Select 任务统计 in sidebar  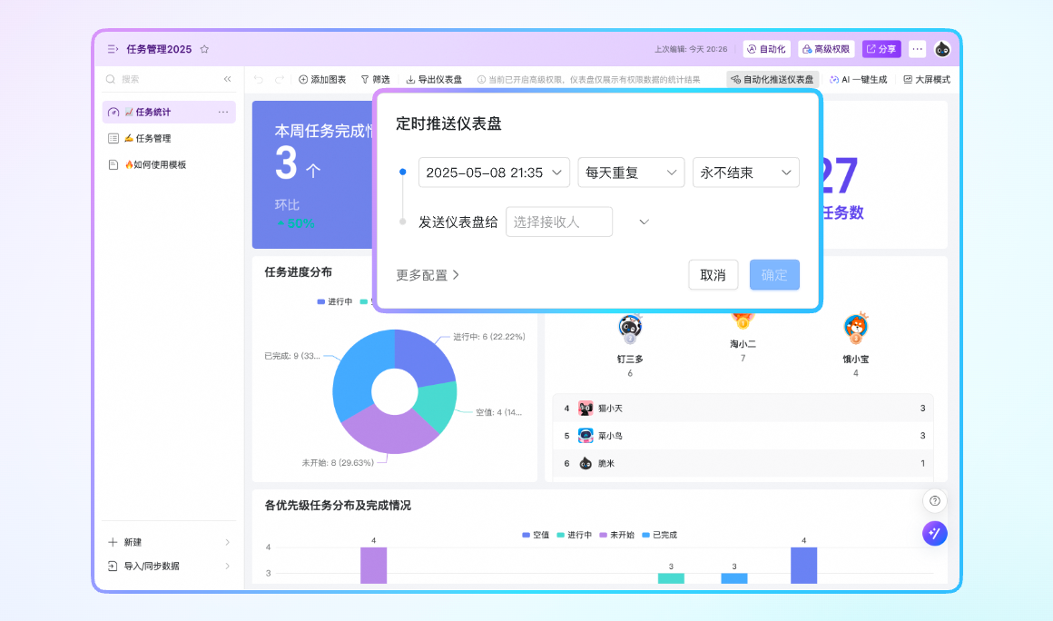point(169,112)
